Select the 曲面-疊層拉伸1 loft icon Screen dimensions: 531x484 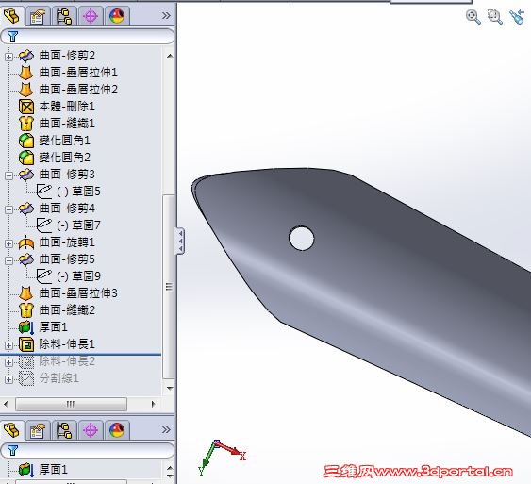point(26,72)
